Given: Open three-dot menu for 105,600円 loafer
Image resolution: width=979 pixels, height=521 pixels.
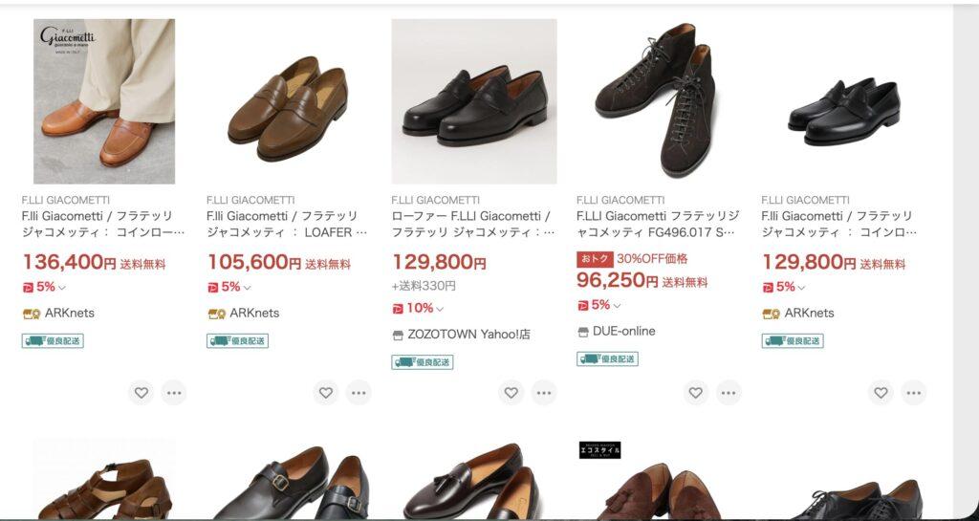Looking at the screenshot, I should coord(359,392).
